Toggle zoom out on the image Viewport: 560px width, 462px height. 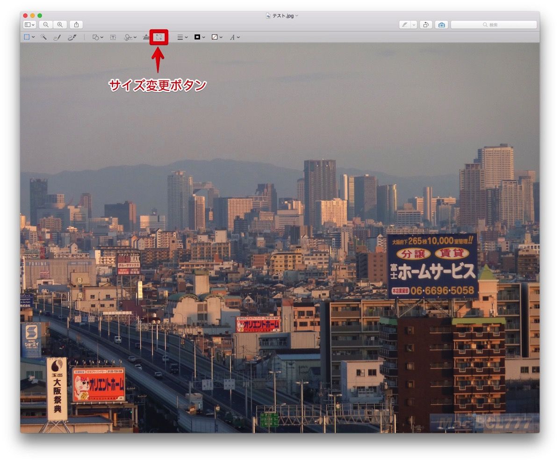click(x=45, y=24)
